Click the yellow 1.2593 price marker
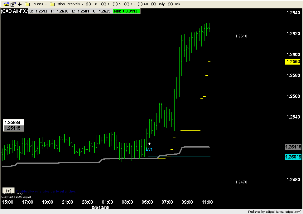Image resolution: width=303 pixels, height=214 pixels. tap(293, 62)
